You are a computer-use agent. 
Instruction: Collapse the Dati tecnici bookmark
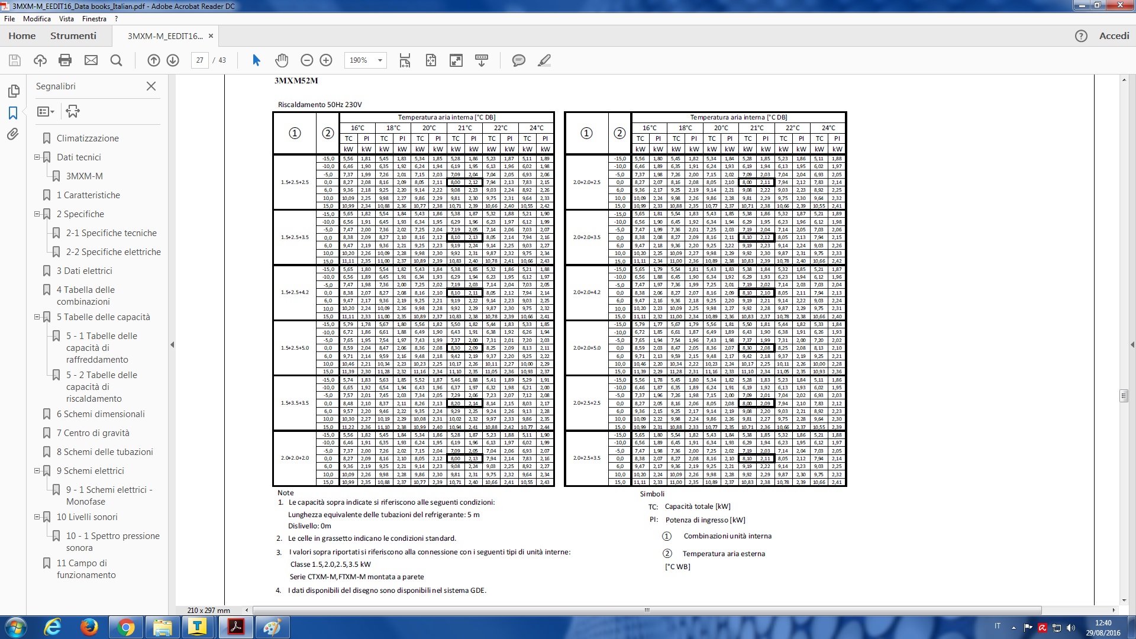(37, 157)
